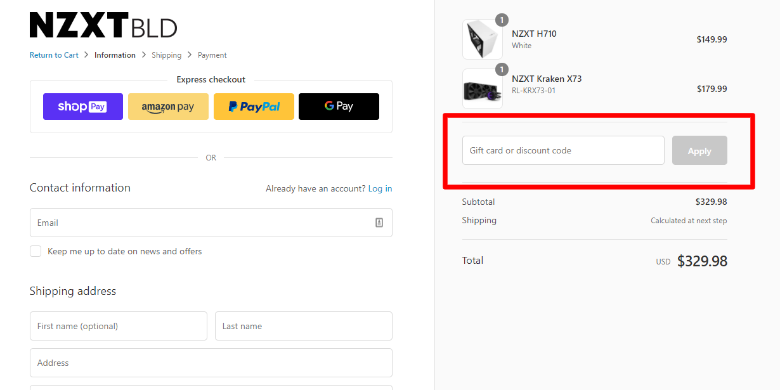Go to Shipping breadcrumb step
The height and width of the screenshot is (390, 780).
click(166, 55)
